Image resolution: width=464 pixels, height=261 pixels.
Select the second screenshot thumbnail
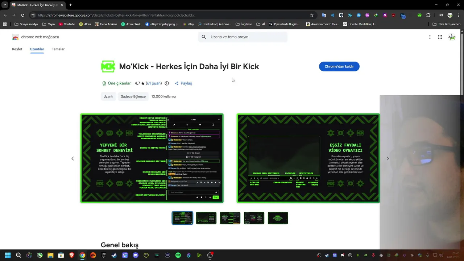[x=206, y=218]
